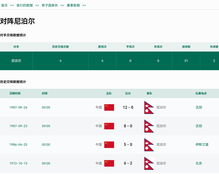The width and height of the screenshot is (219, 174).
Task: Click 中国 team name in 1986-04-25 row
Action: tap(99, 145)
